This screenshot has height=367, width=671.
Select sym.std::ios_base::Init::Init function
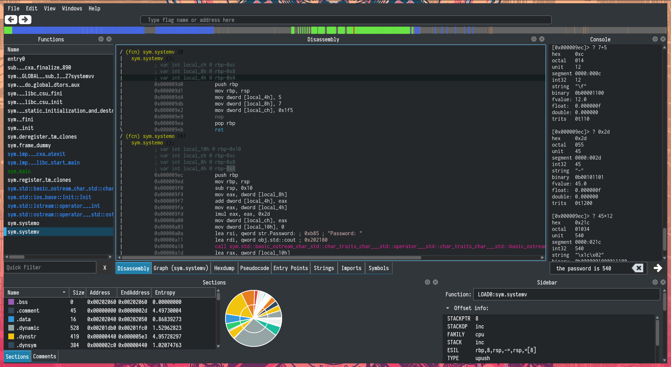(x=58, y=197)
